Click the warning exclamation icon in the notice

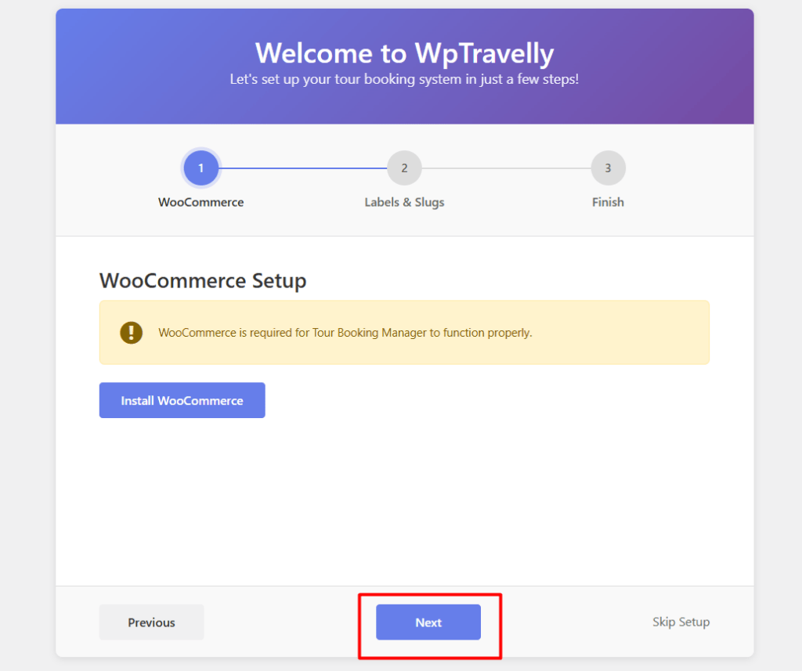click(131, 332)
